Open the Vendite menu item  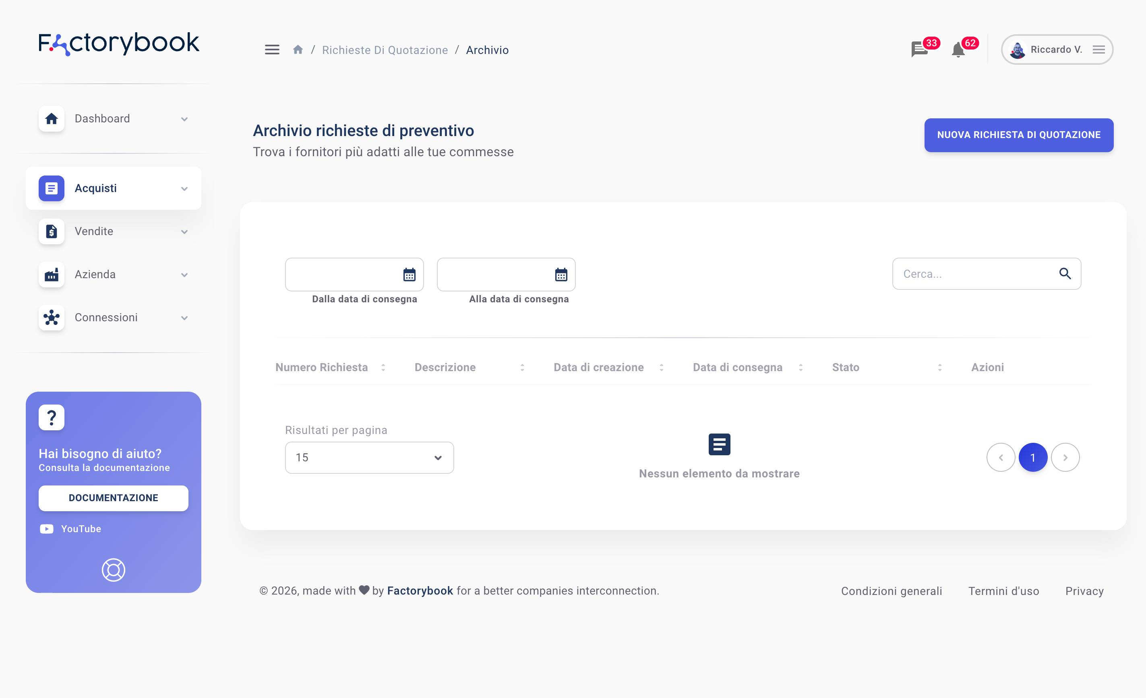pos(114,231)
